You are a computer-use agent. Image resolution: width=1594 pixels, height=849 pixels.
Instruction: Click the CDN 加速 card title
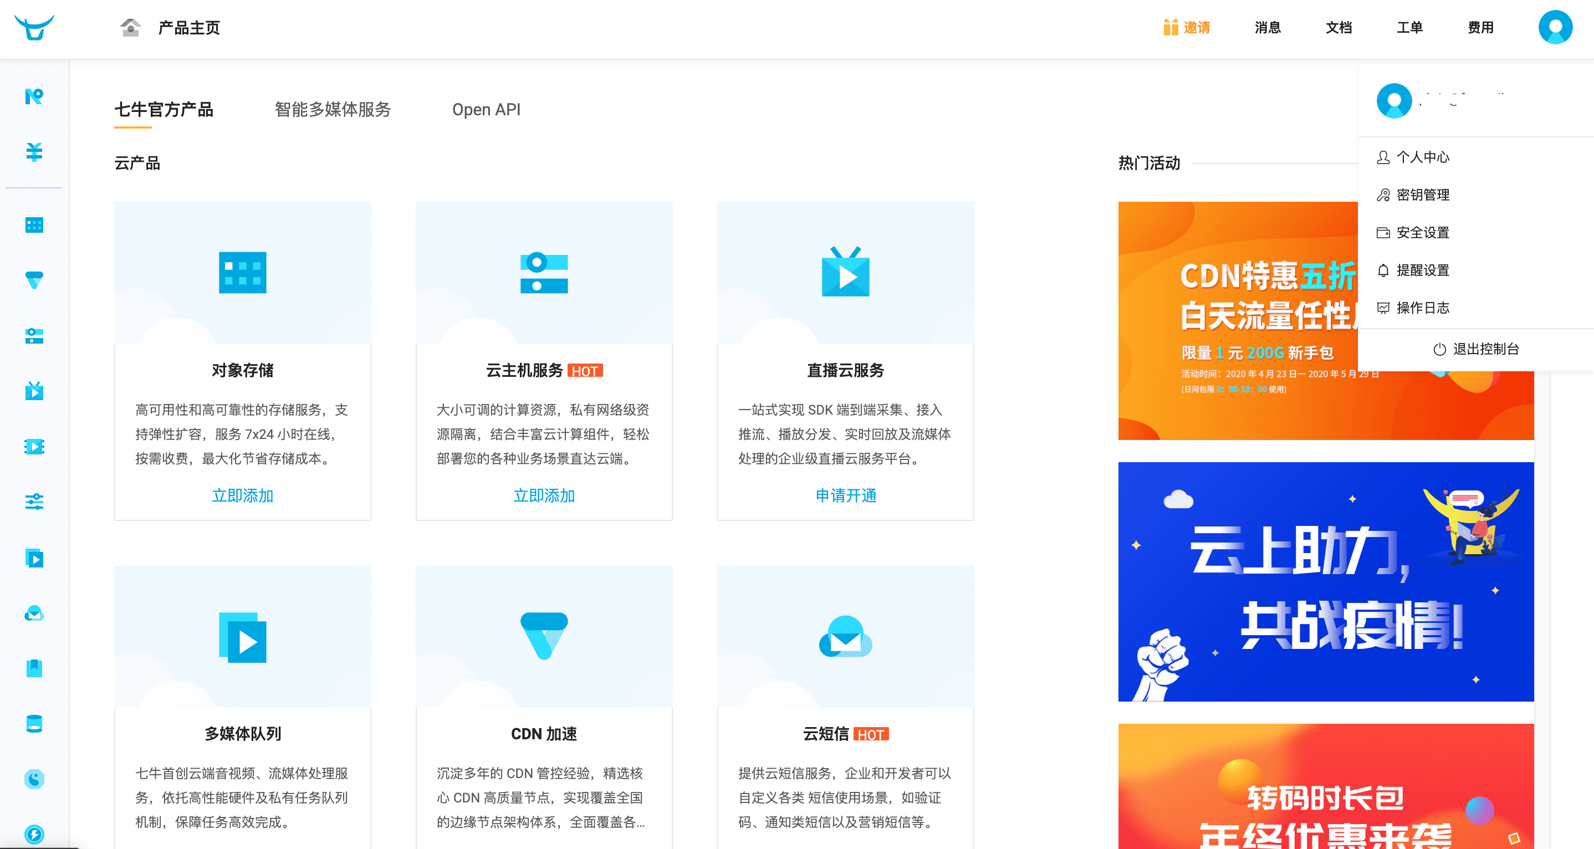(x=544, y=734)
